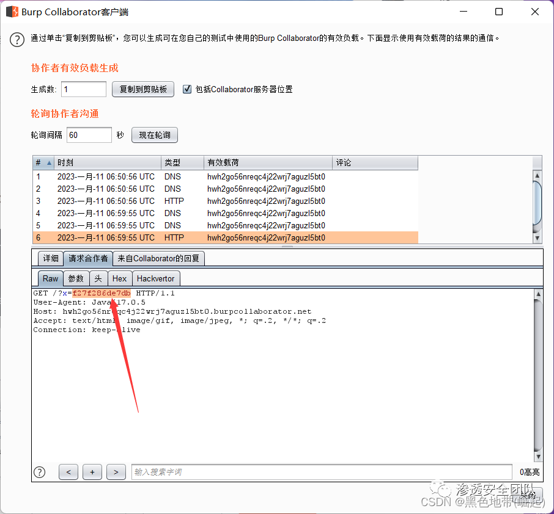Go to next search match with > button

click(116, 472)
